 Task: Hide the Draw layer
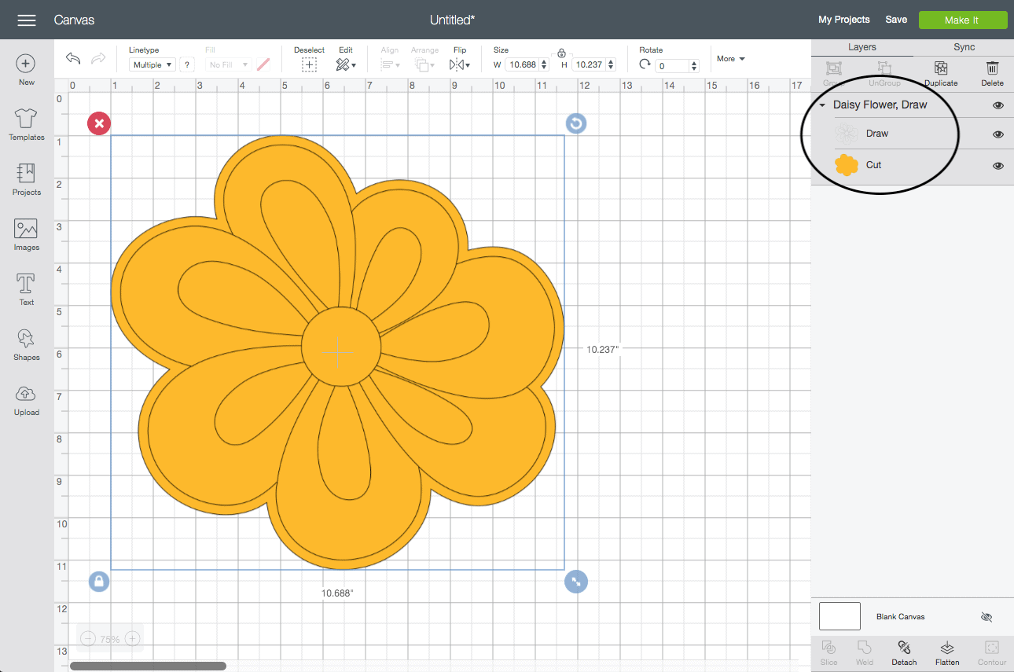[x=998, y=134]
